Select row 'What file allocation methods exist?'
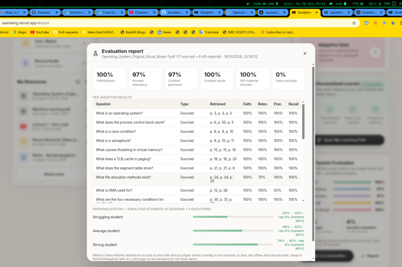The image size is (402, 267). tap(197, 179)
